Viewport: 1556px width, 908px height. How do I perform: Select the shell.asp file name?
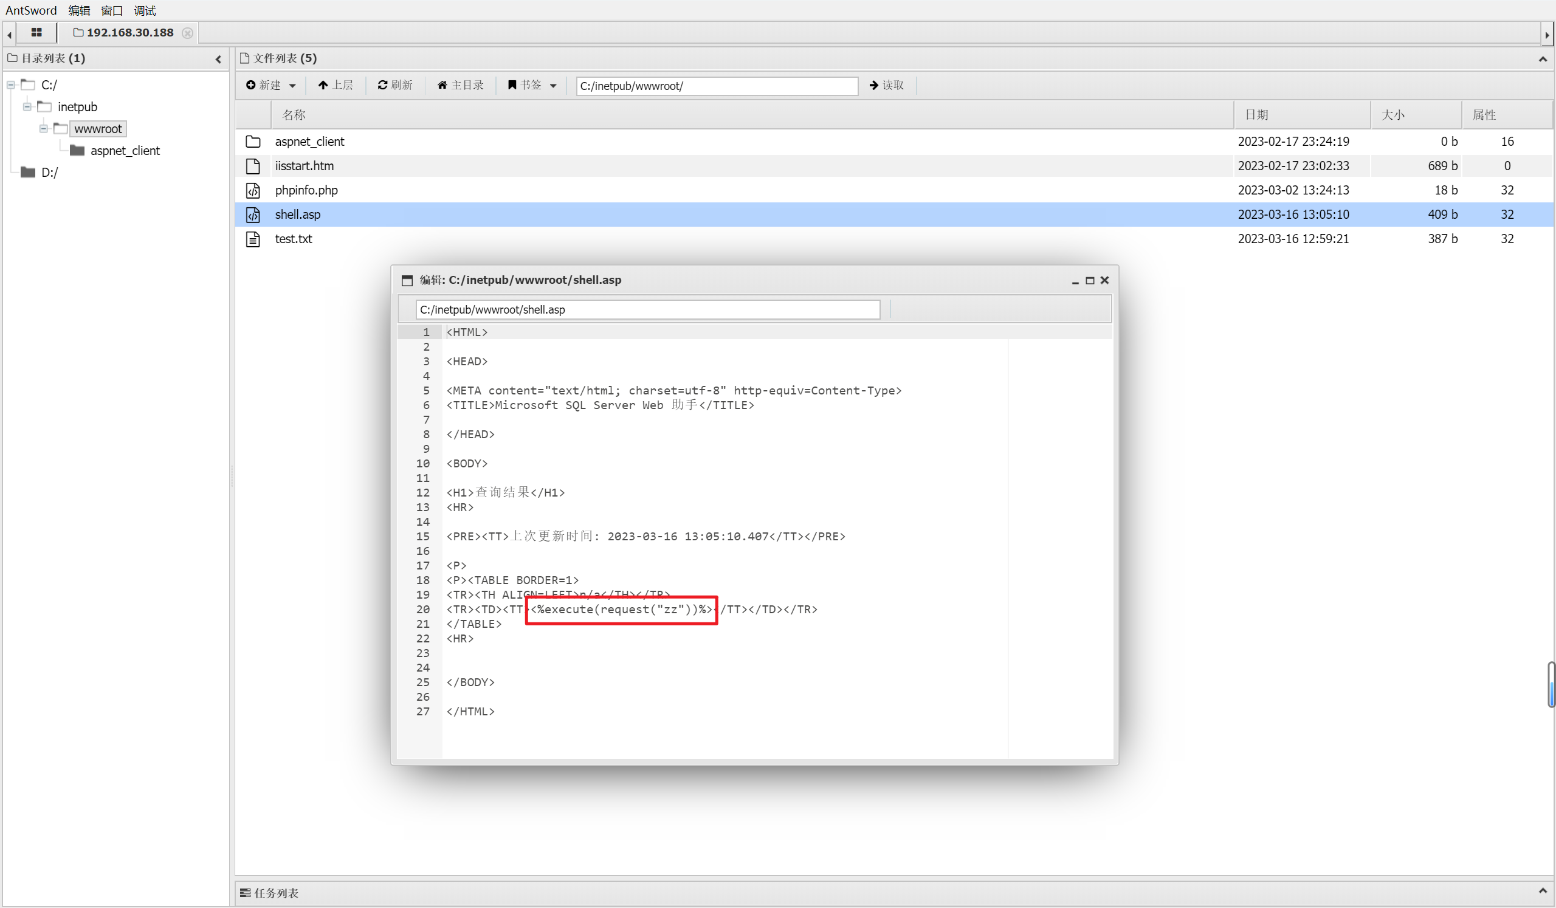coord(298,215)
